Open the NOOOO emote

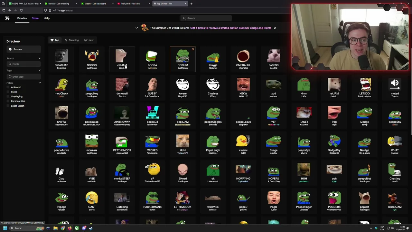click(x=92, y=59)
